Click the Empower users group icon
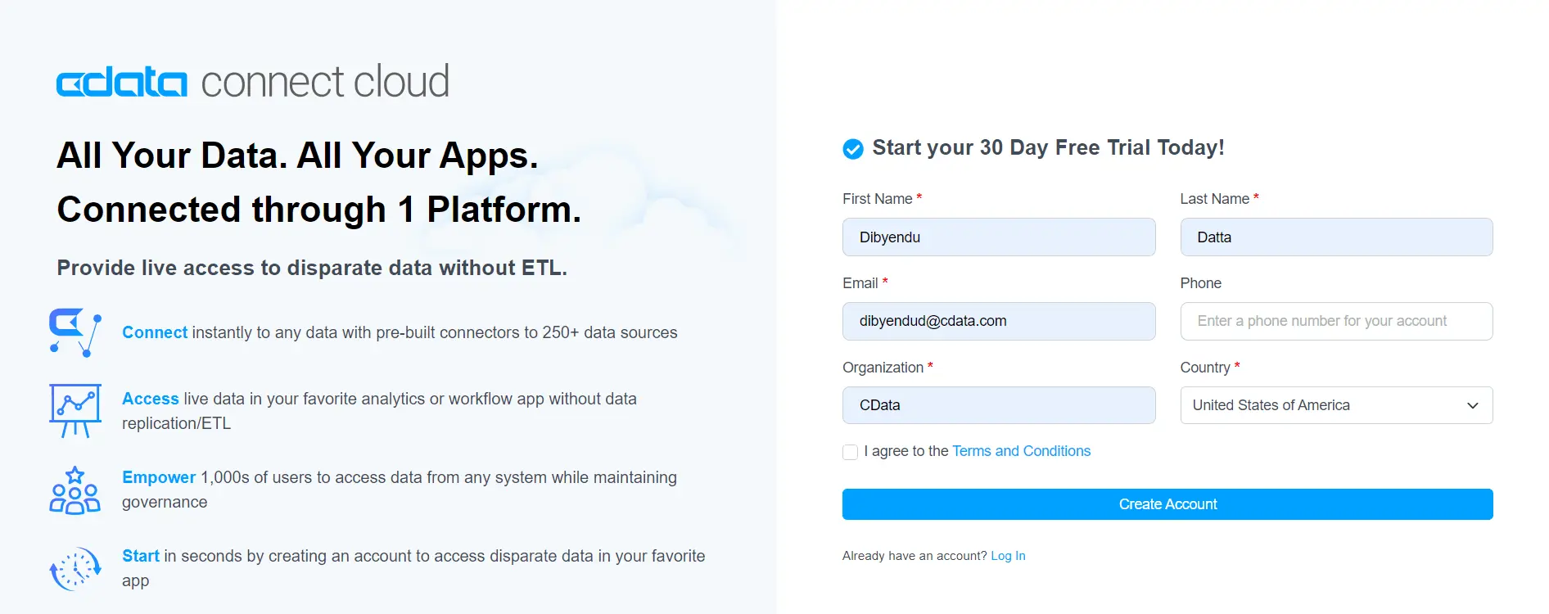Screen dimensions: 1549x614 click(75, 490)
